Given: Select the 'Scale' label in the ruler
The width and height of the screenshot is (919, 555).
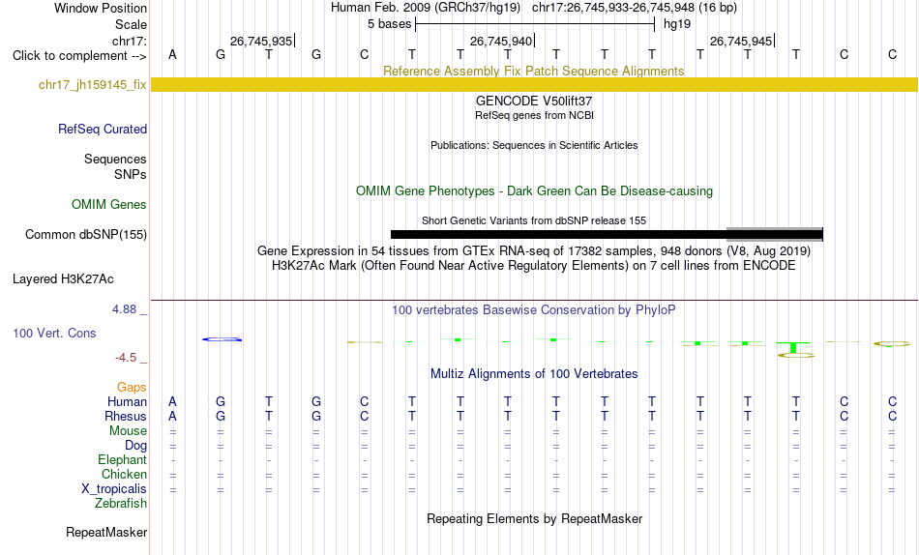Looking at the screenshot, I should pos(131,24).
